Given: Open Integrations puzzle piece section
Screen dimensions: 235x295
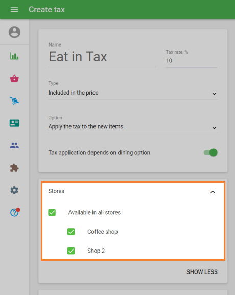Looking at the screenshot, I should [14, 168].
